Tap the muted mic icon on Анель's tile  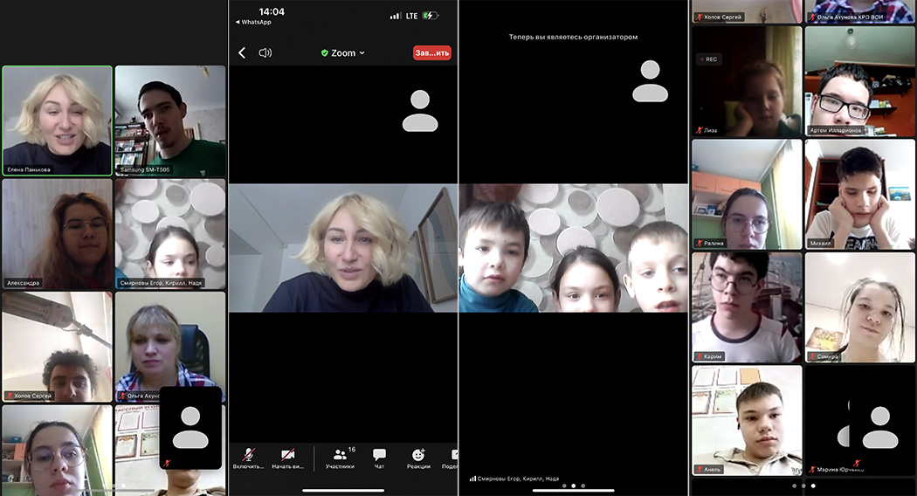click(699, 469)
